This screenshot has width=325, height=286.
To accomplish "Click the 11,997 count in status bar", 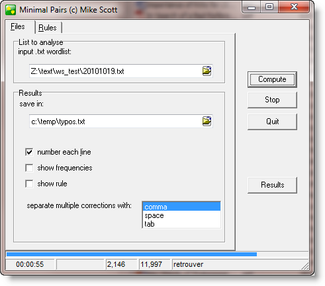I will (152, 264).
